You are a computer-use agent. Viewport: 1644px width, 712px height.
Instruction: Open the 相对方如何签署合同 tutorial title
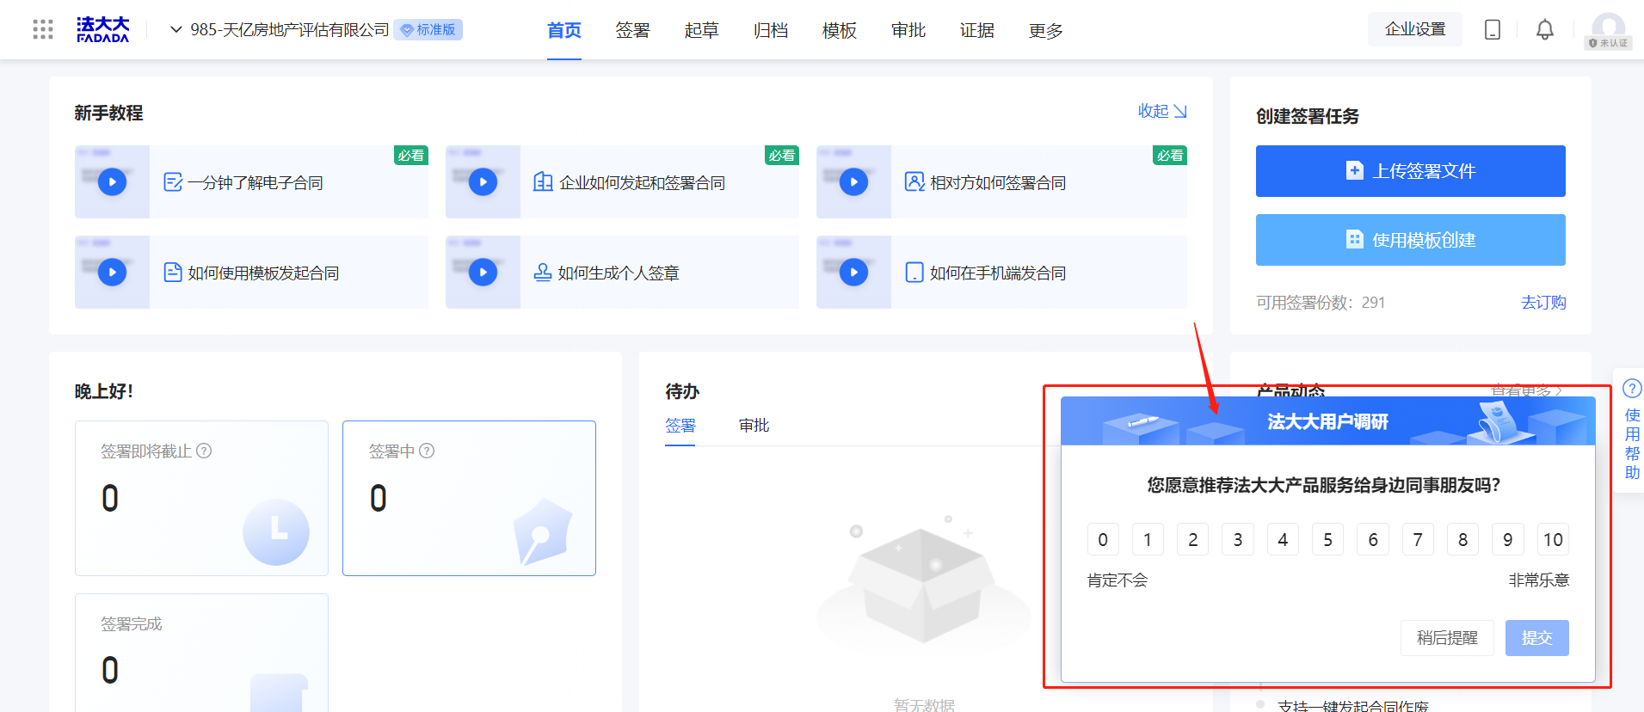click(998, 182)
